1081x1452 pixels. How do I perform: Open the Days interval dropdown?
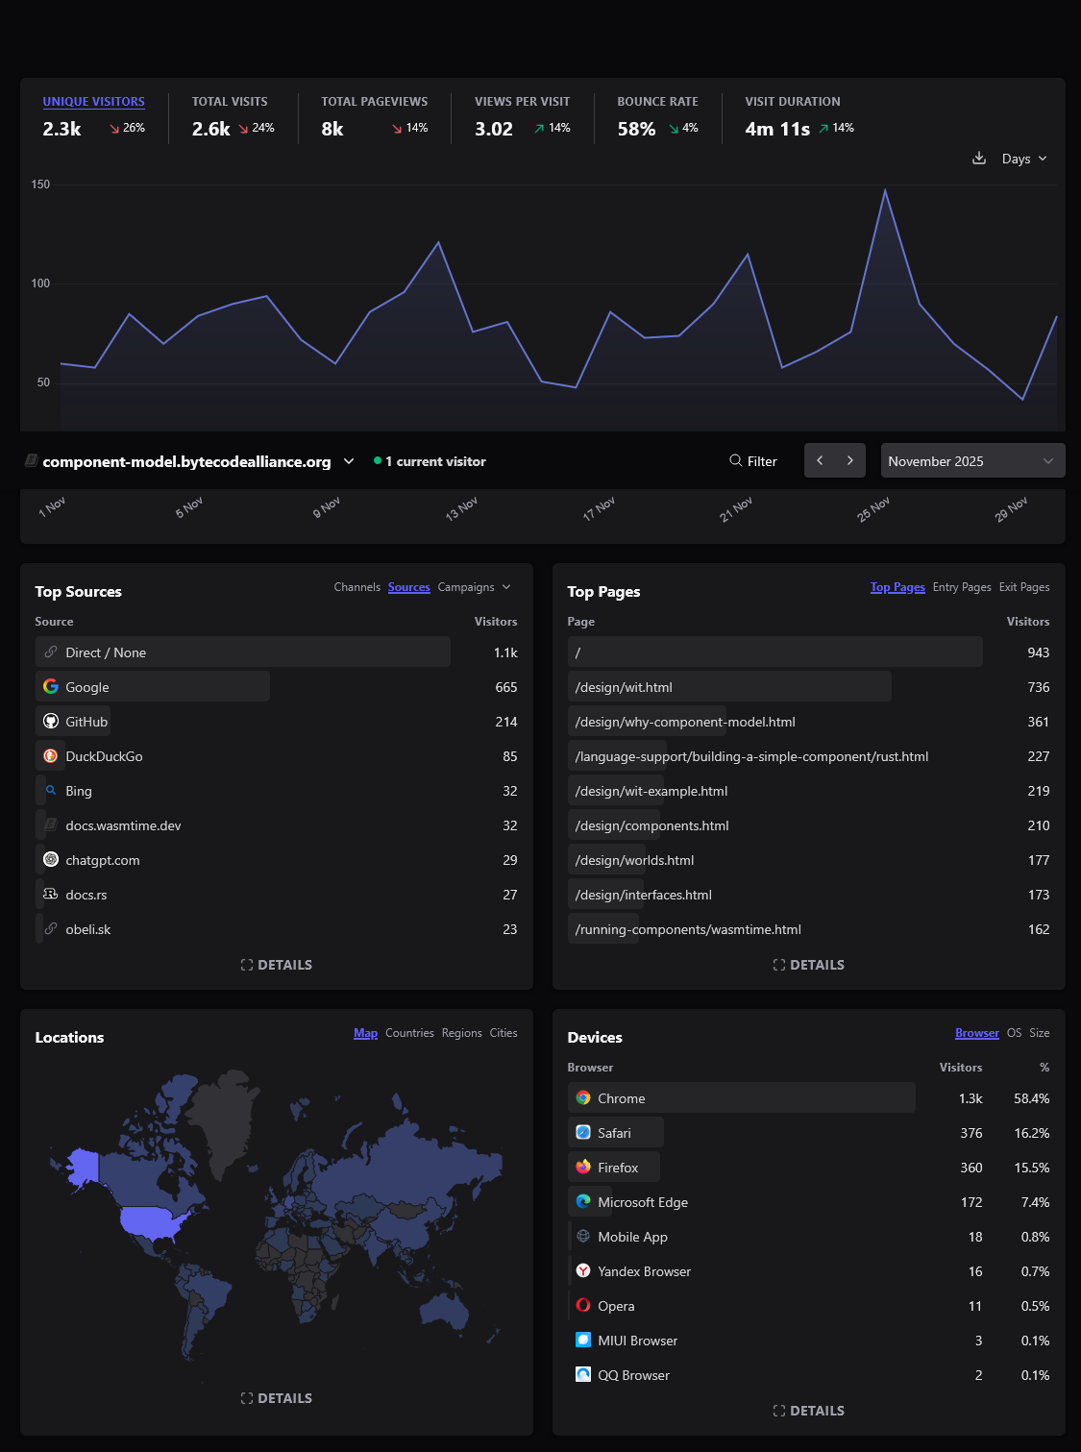(x=1023, y=159)
